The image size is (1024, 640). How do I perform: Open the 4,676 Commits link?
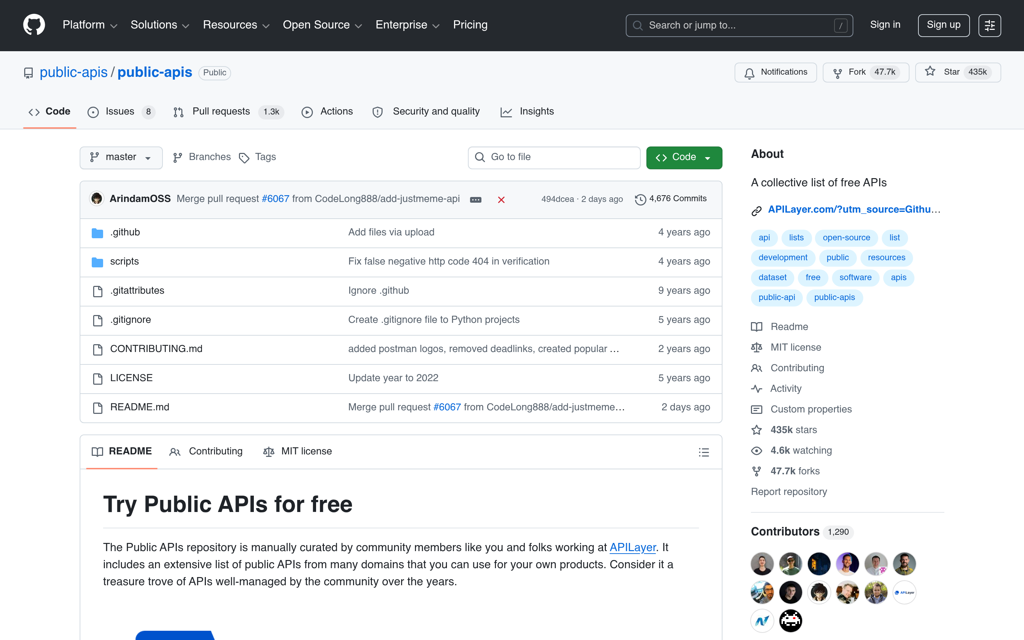click(671, 199)
